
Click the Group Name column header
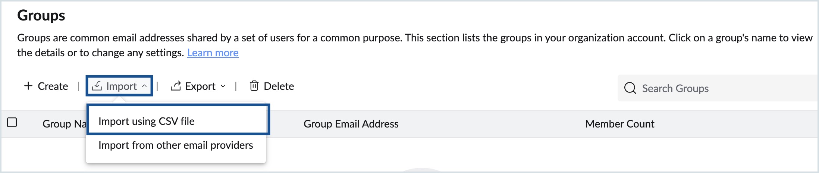(64, 124)
